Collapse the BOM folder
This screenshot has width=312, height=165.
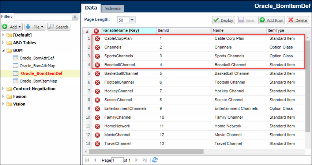coord(3,50)
